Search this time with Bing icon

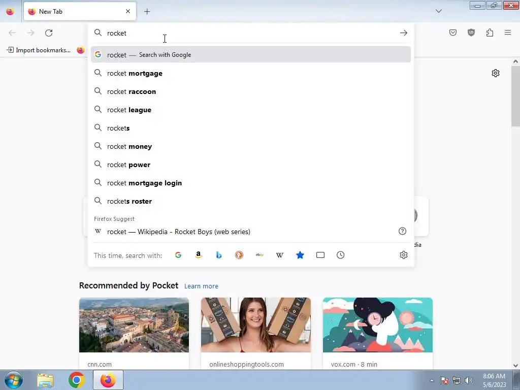coord(219,255)
